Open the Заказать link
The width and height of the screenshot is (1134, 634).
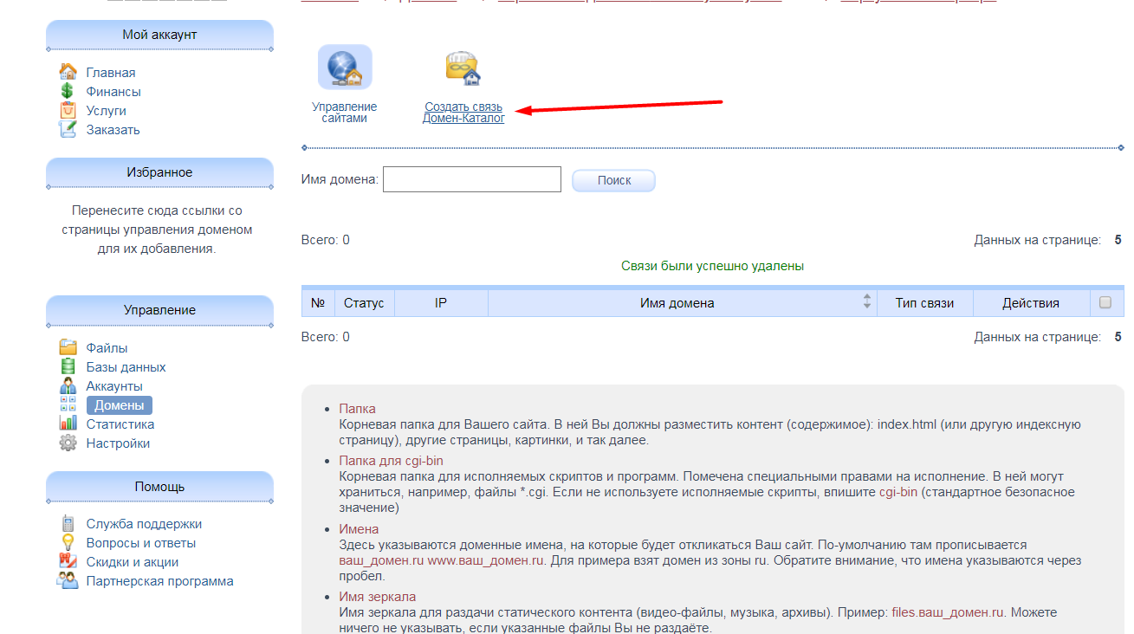[x=113, y=130]
